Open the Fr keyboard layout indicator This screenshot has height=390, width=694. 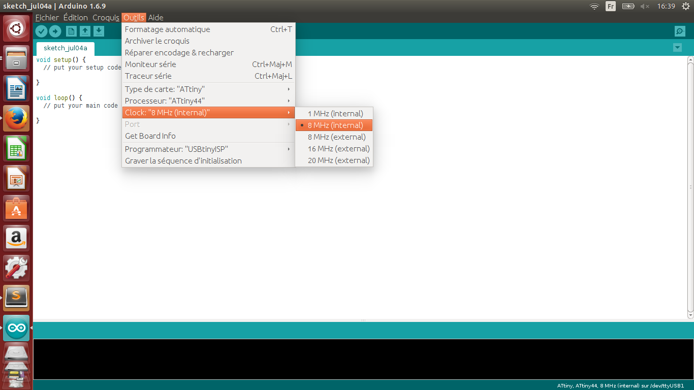click(x=611, y=6)
